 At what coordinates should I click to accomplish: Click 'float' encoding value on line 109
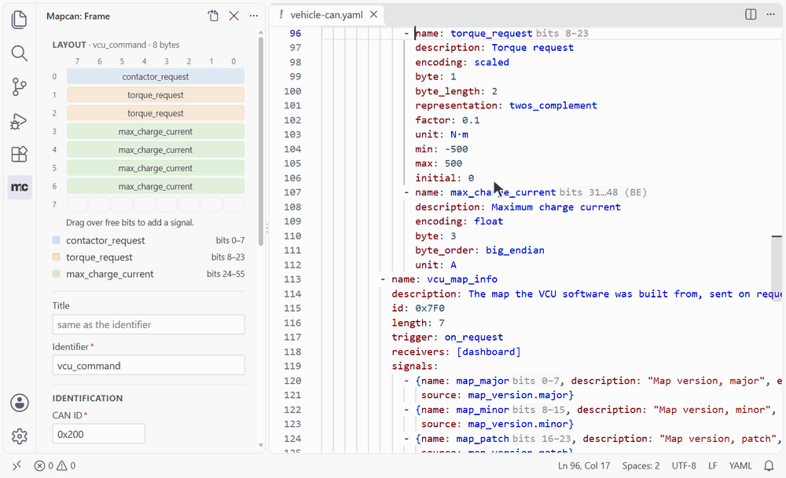pos(489,221)
